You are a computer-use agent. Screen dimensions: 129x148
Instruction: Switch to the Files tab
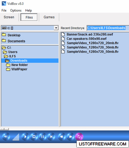29,17
